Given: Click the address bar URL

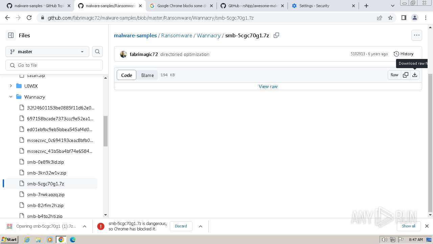Looking at the screenshot, I should 151,18.
